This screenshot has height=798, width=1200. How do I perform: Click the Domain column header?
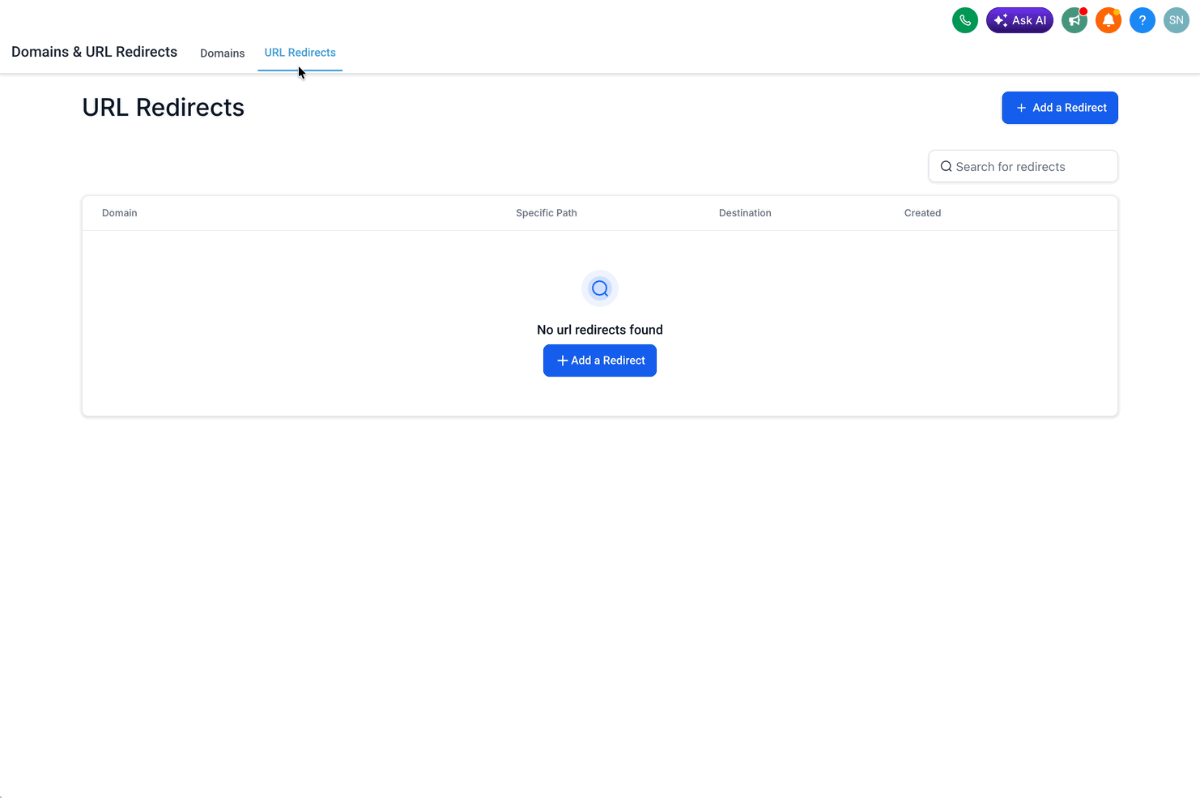click(120, 213)
